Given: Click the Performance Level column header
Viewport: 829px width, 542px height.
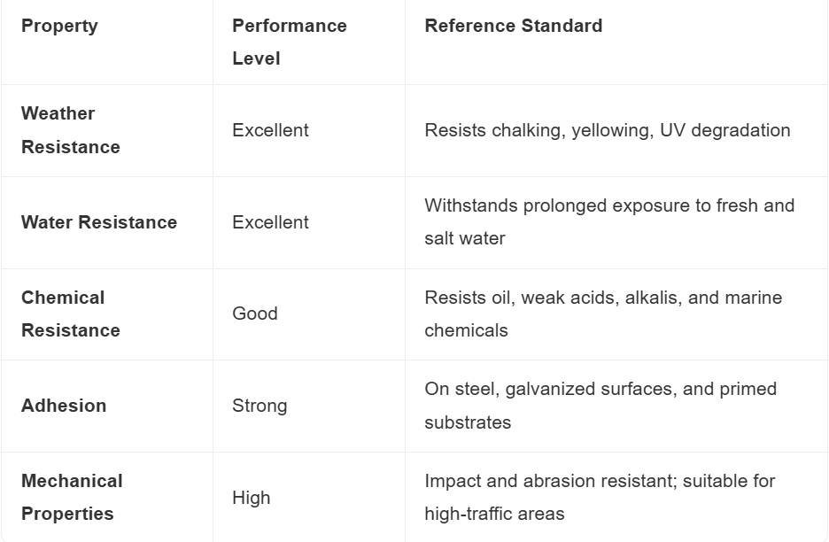Looking at the screenshot, I should [x=289, y=42].
